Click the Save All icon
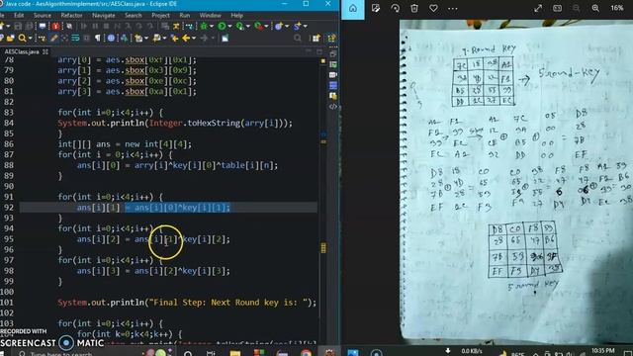Screen dimensions: 633x356 29,26
